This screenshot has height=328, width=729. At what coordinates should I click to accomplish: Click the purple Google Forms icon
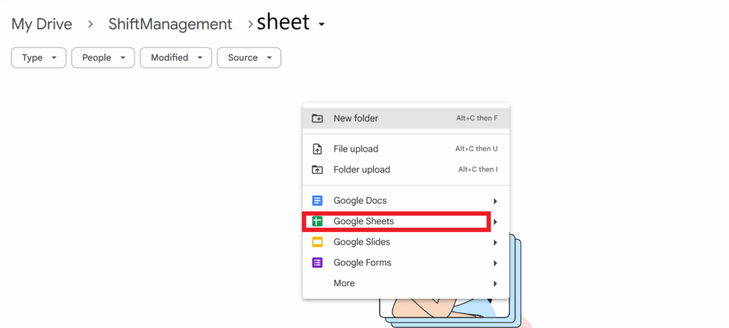[x=317, y=263]
